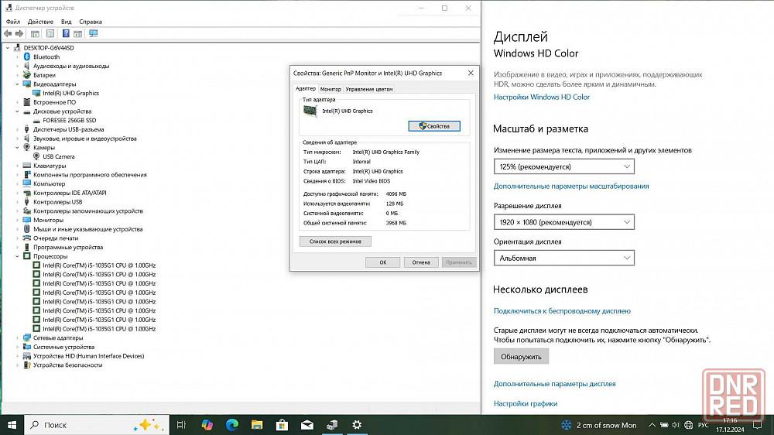Switch to the Монитор tab
The width and height of the screenshot is (774, 435).
click(330, 89)
